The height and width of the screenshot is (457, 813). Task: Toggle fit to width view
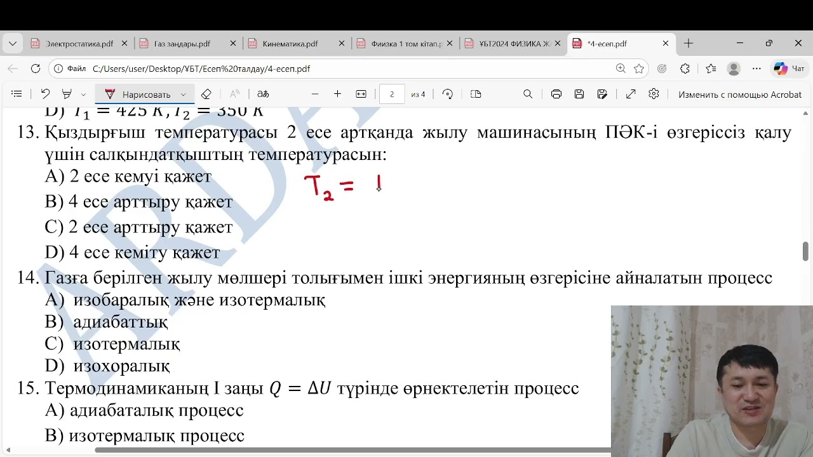click(361, 94)
